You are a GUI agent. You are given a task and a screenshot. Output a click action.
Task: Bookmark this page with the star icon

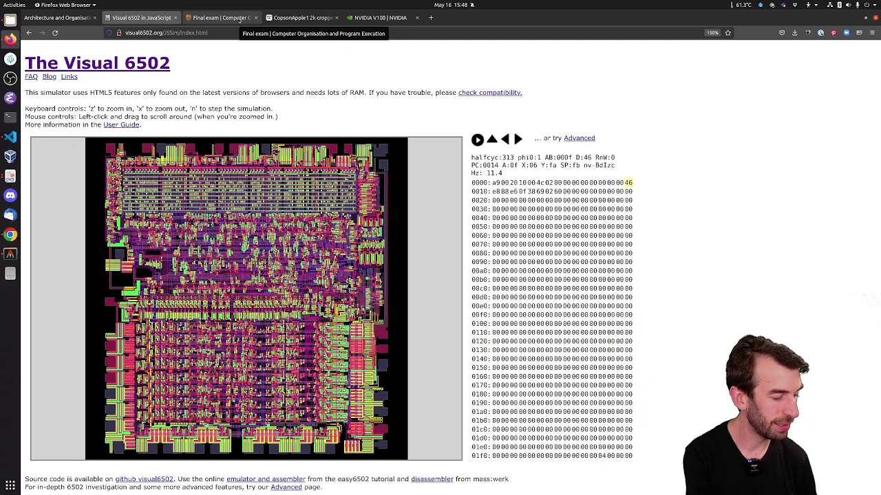coord(728,32)
